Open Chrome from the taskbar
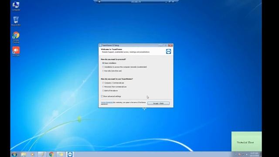The width and height of the screenshot is (279, 157). tap(51, 154)
